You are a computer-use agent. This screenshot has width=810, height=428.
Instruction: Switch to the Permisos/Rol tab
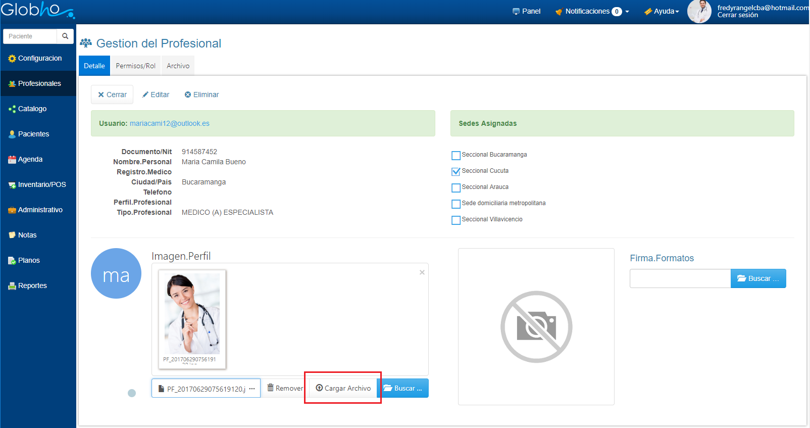coord(135,66)
